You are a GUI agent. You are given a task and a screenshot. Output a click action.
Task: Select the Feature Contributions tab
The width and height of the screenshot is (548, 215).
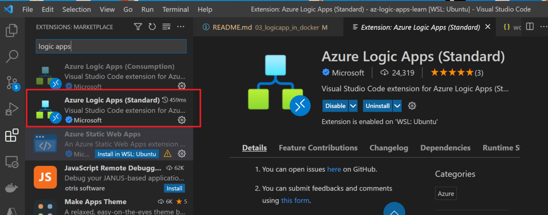click(318, 148)
